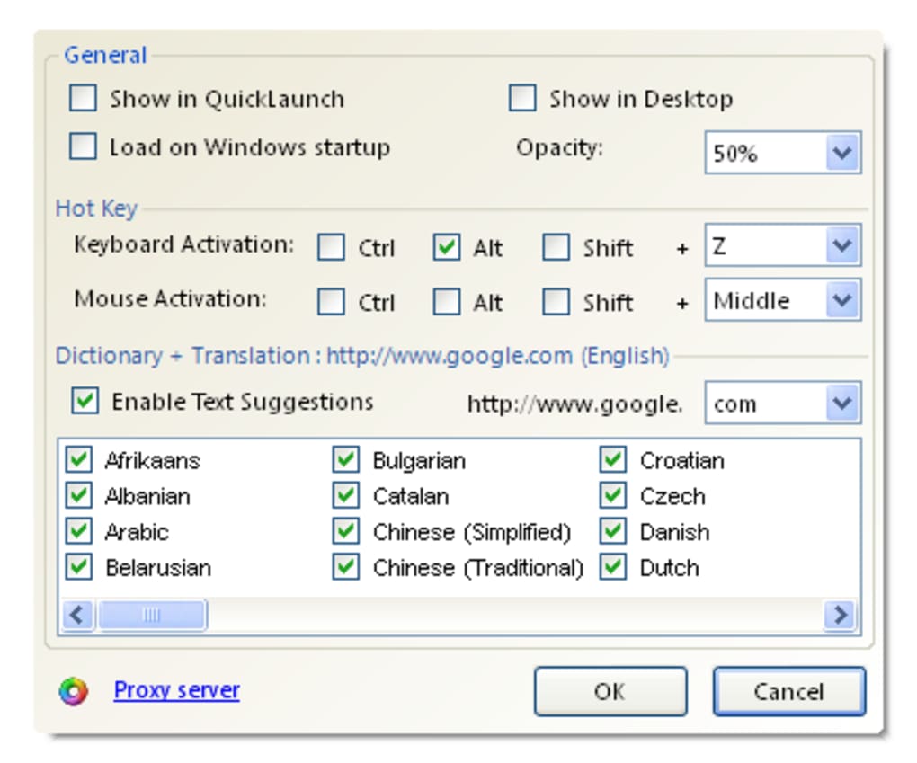Click the scrollbar left arrow in language list
The image size is (917, 763).
point(78,616)
